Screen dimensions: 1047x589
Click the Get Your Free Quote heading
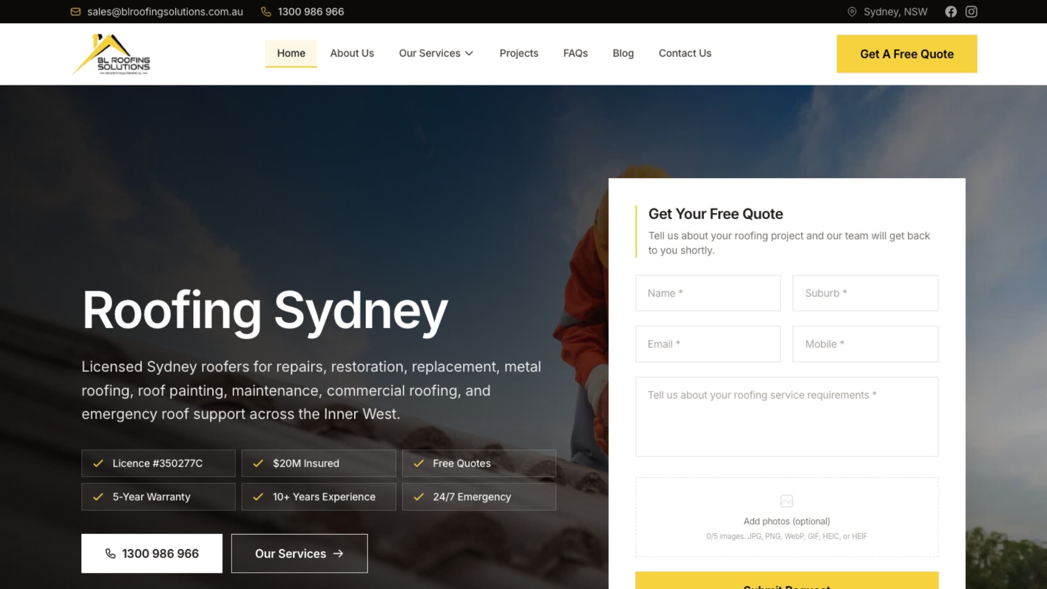pyautogui.click(x=715, y=214)
